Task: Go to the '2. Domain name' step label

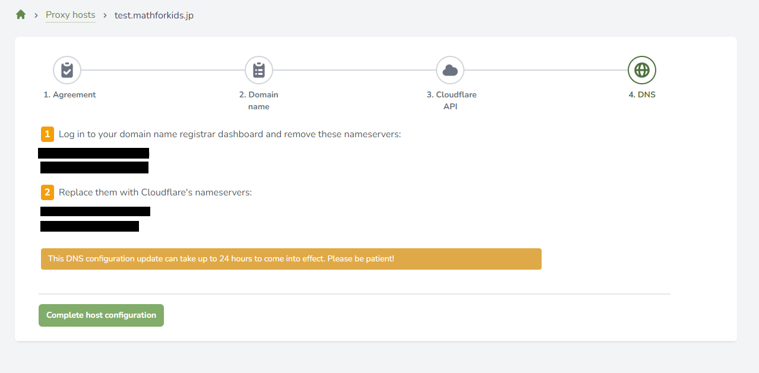Action: point(259,100)
